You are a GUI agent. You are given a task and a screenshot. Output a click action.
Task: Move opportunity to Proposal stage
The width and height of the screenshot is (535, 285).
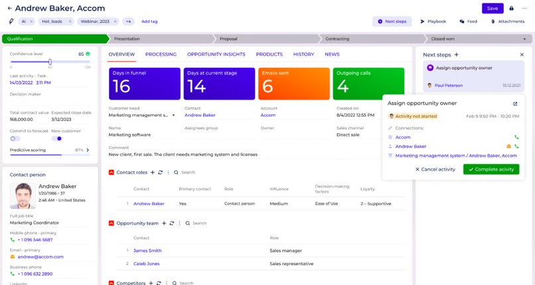(266, 39)
